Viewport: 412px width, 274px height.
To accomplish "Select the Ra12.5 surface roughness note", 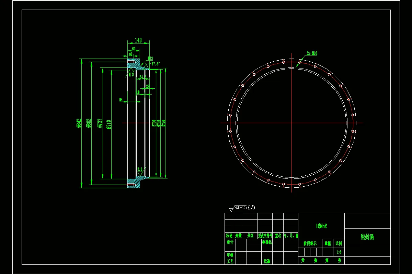I will pyautogui.click(x=241, y=208).
